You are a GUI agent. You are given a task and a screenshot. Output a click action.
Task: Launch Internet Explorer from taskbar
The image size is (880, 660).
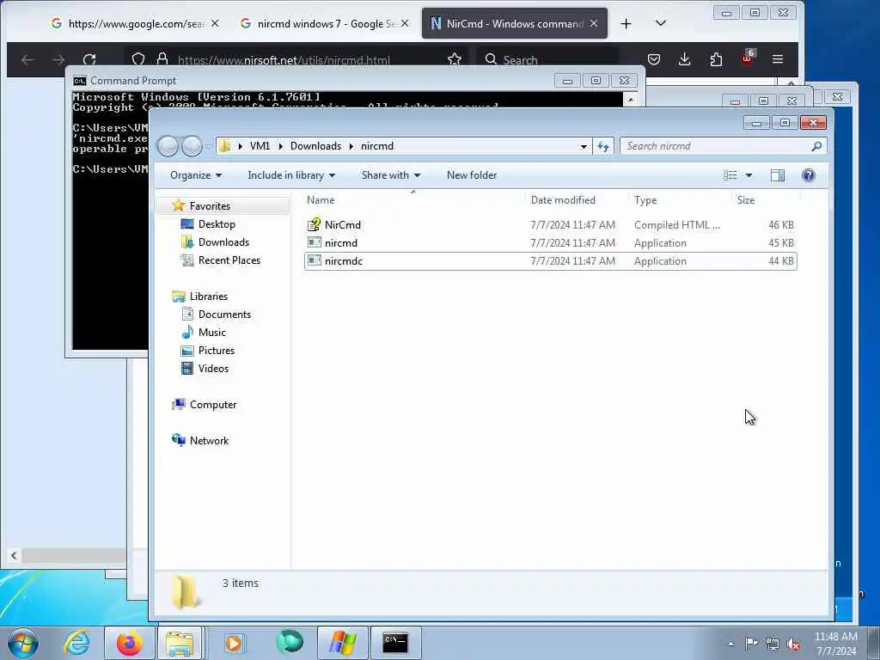pos(76,643)
